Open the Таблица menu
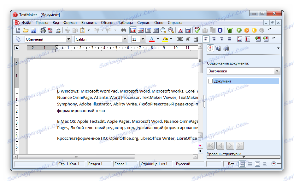Viewport: 294px width, 181px height. (126, 23)
